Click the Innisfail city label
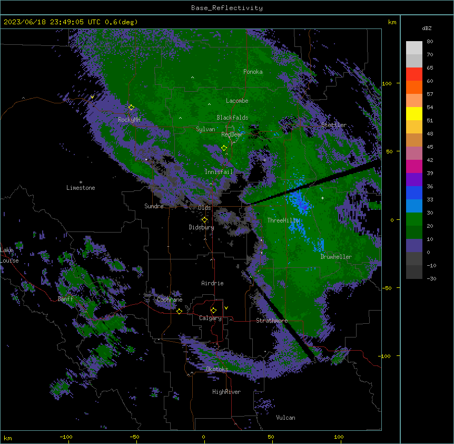 tap(219, 172)
